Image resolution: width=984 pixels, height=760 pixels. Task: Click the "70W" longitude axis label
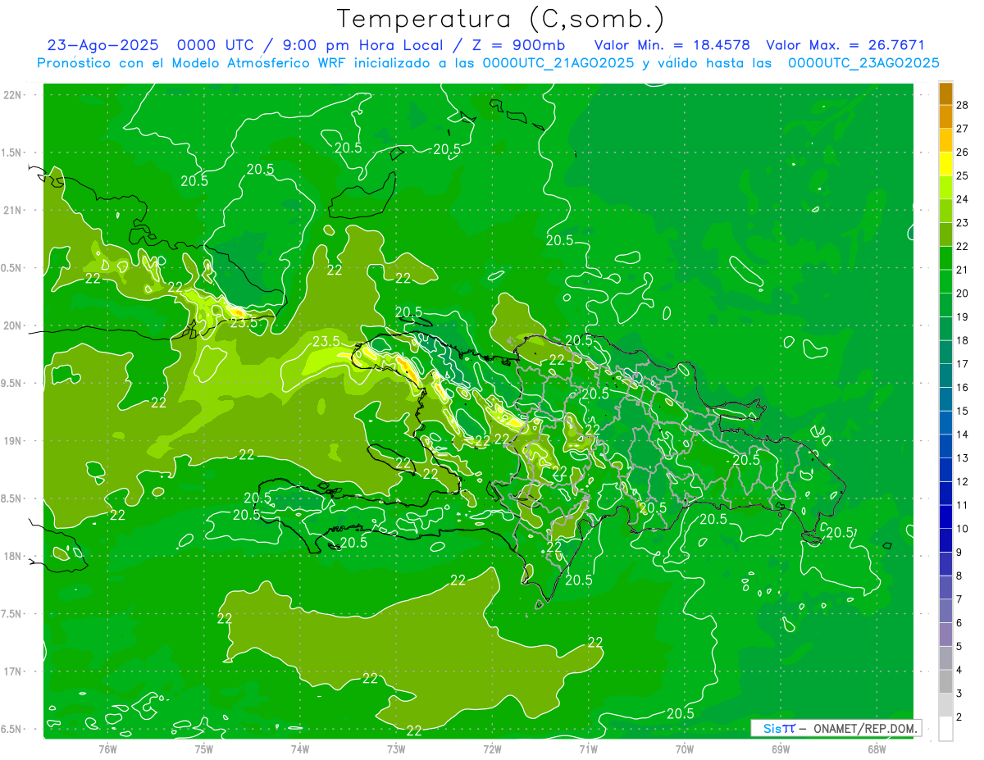(x=685, y=749)
